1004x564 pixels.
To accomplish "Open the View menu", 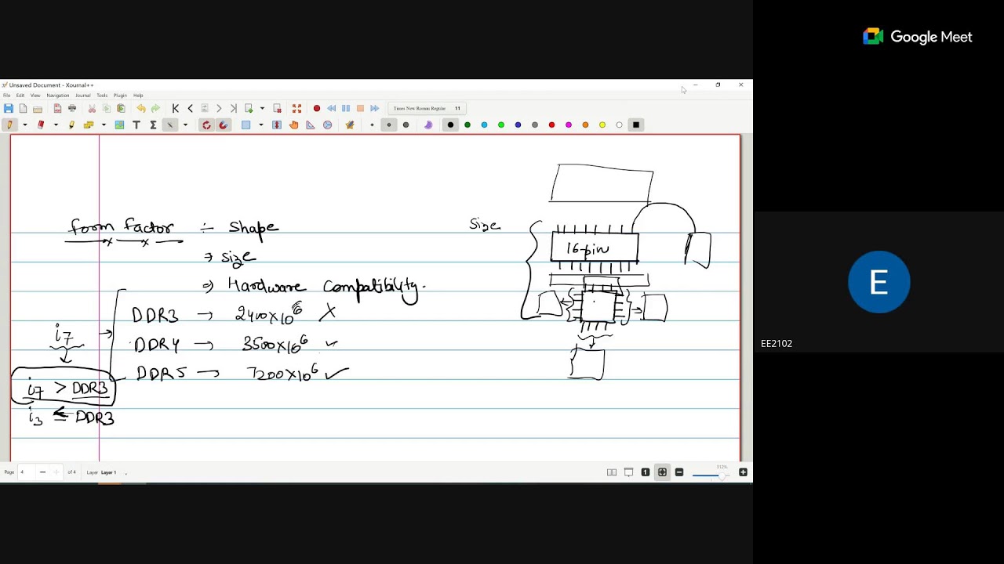I will click(x=35, y=96).
